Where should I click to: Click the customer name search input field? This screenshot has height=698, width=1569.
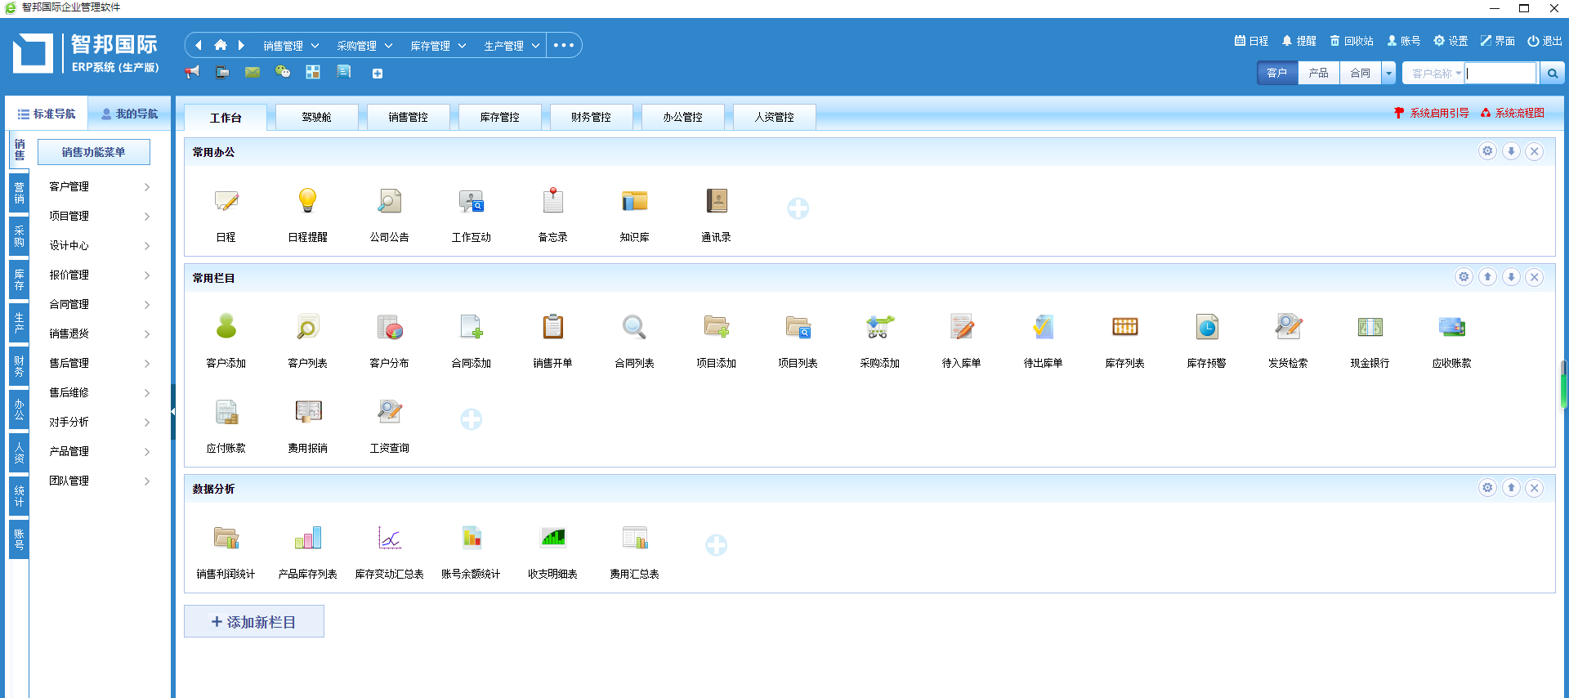pos(1500,74)
